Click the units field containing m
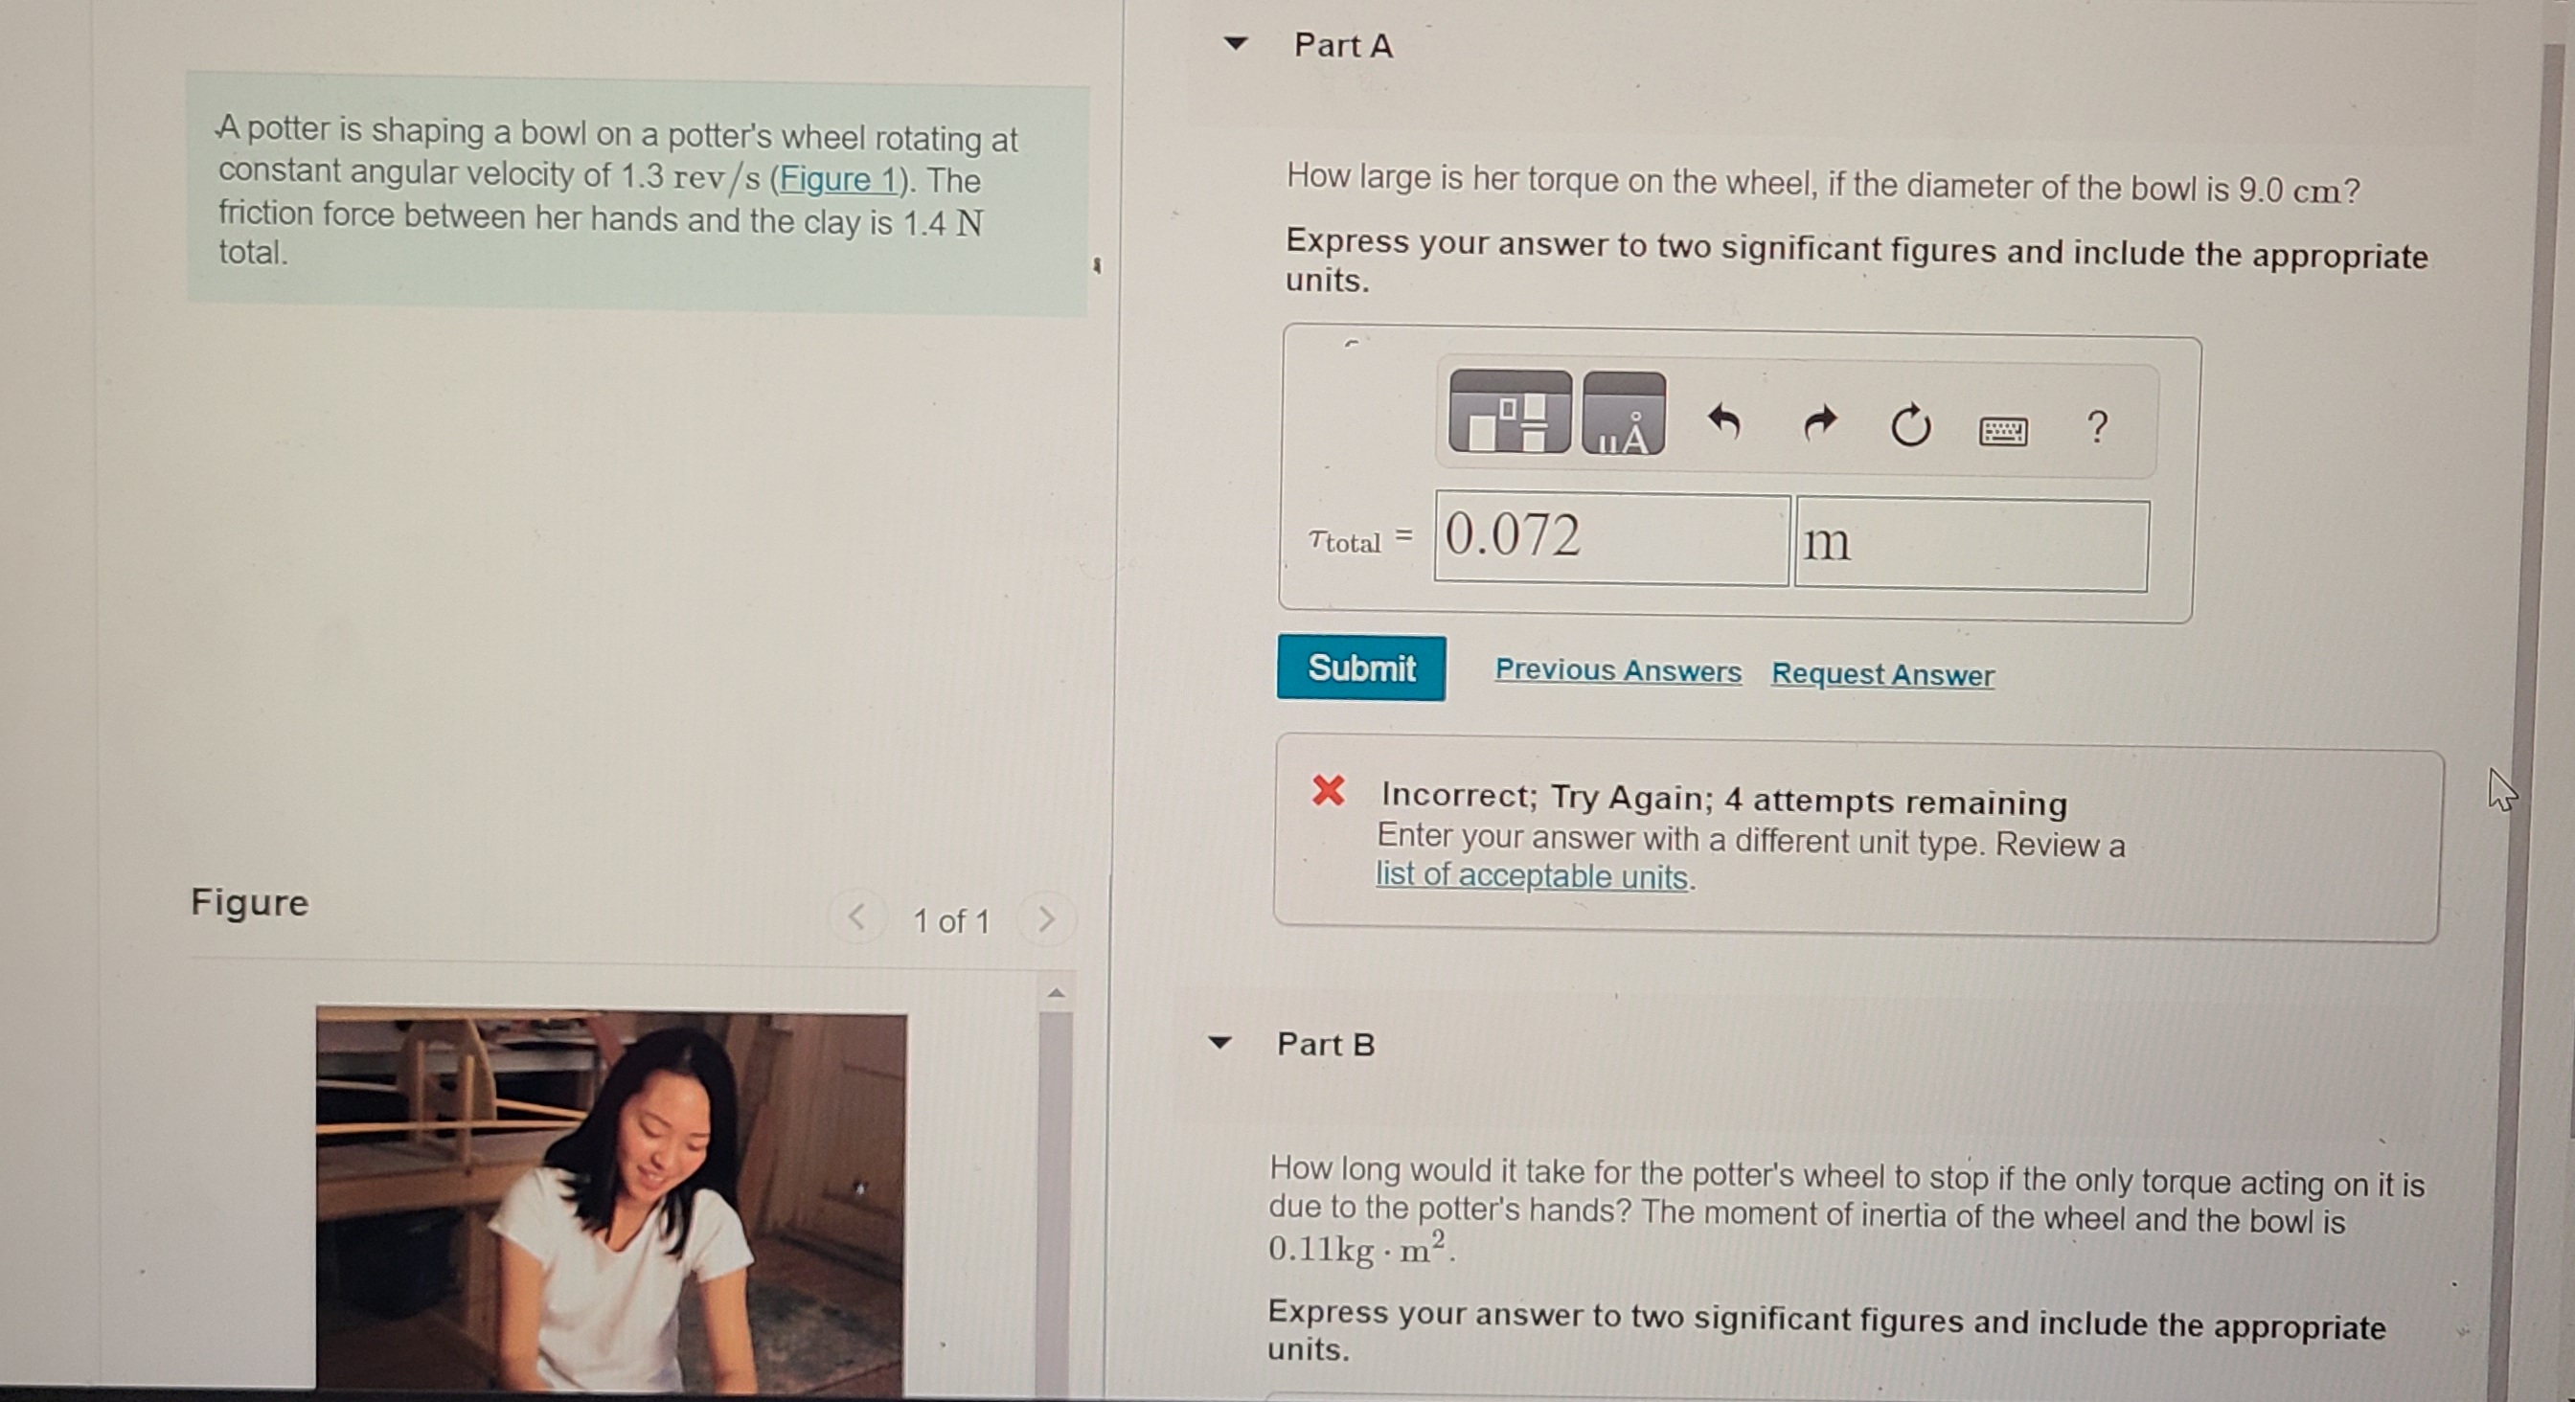 click(x=1971, y=545)
